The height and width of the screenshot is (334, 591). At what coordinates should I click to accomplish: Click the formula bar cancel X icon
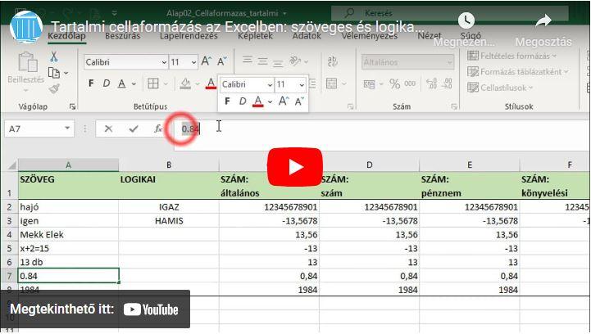point(108,129)
